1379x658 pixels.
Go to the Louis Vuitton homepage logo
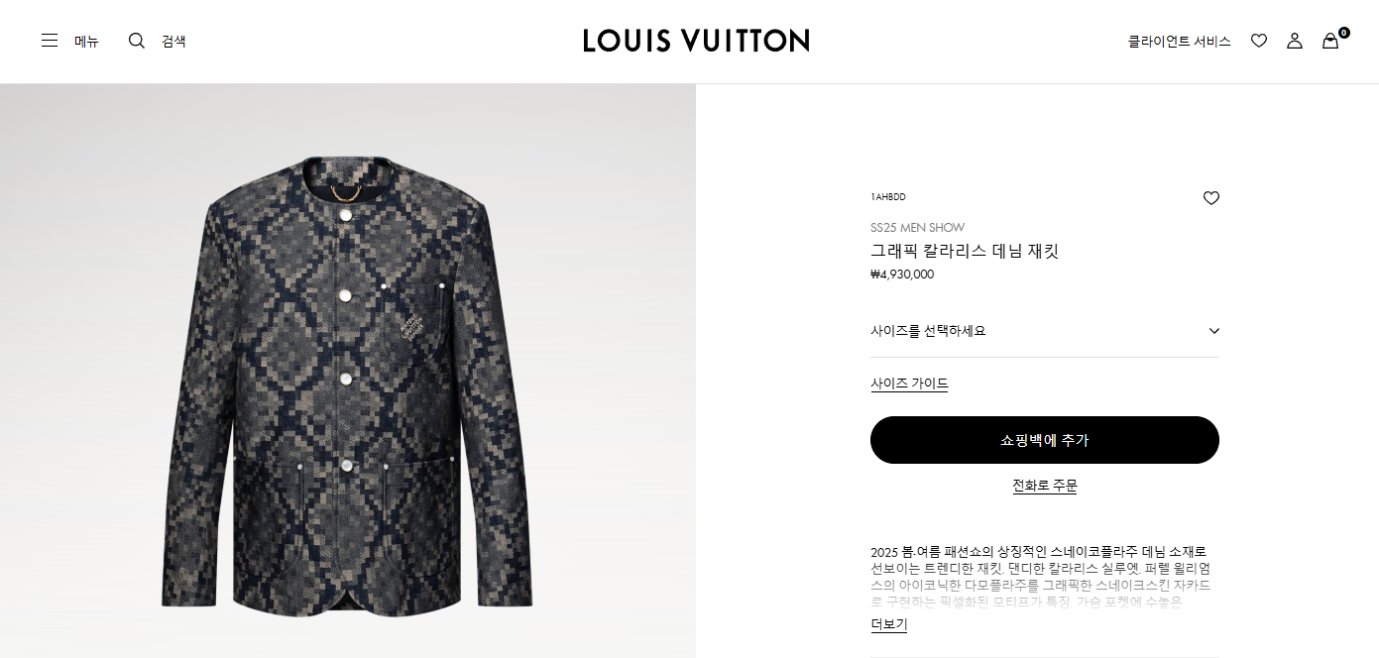[x=696, y=41]
